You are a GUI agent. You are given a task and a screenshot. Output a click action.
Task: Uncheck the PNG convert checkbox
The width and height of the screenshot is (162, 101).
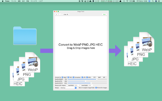68,77
